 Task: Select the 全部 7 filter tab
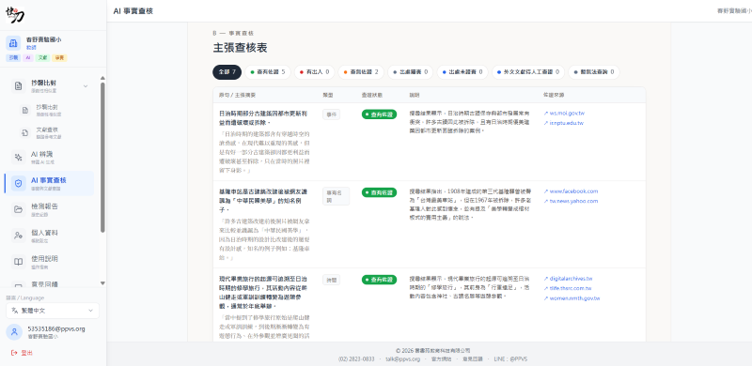pyautogui.click(x=227, y=72)
